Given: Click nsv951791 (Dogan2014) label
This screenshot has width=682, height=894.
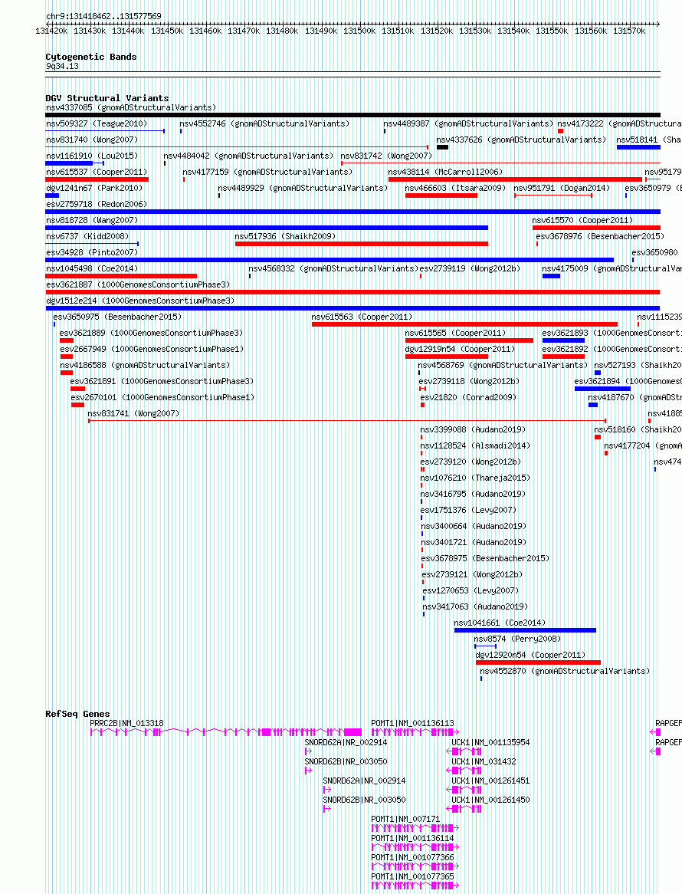Looking at the screenshot, I should [x=562, y=188].
